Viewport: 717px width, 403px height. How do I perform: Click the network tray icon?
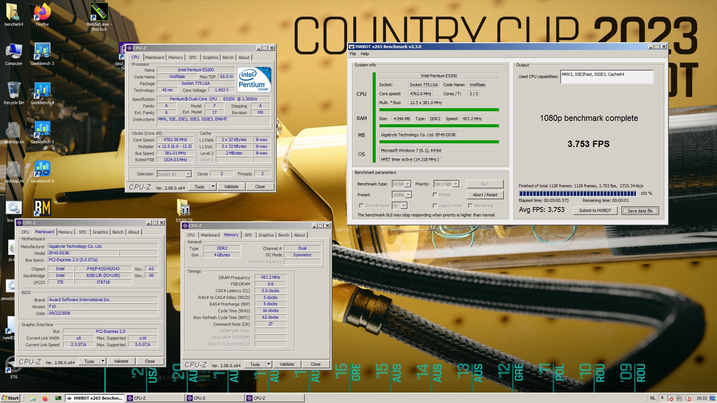pyautogui.click(x=679, y=398)
